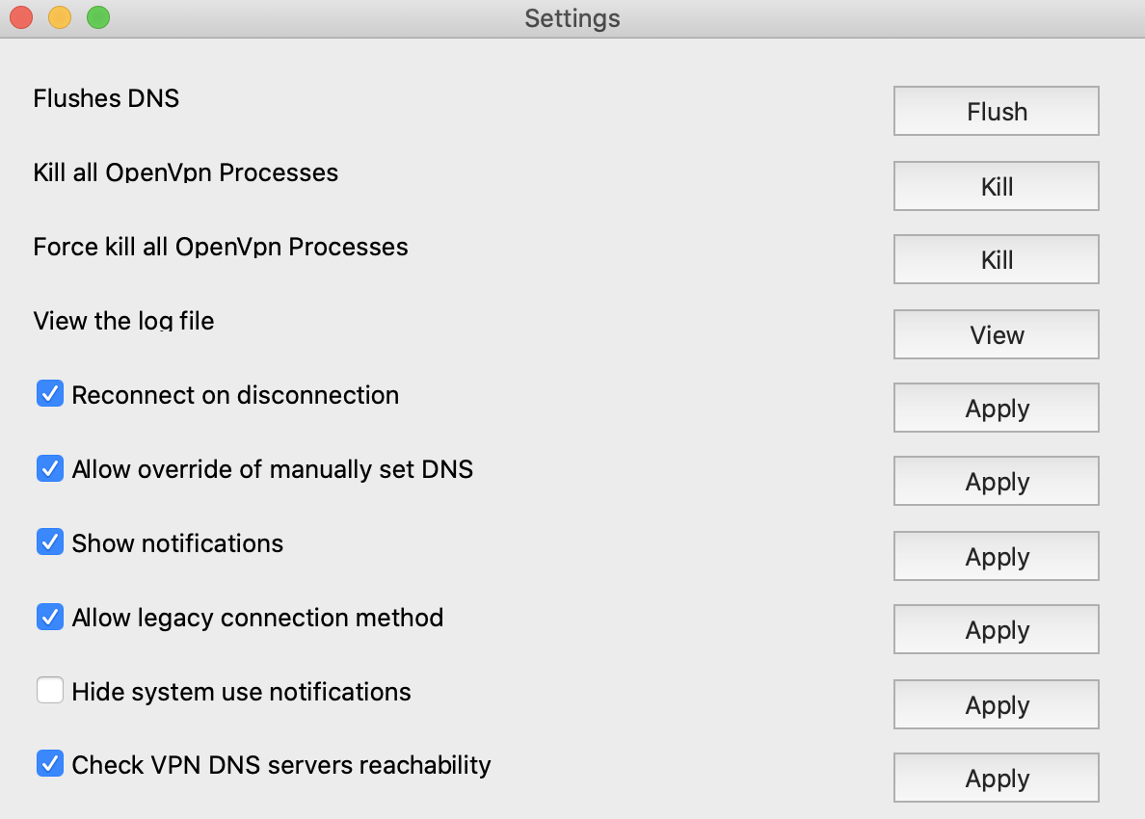Uncheck Allow legacy connection method
This screenshot has width=1145, height=819.
click(50, 617)
